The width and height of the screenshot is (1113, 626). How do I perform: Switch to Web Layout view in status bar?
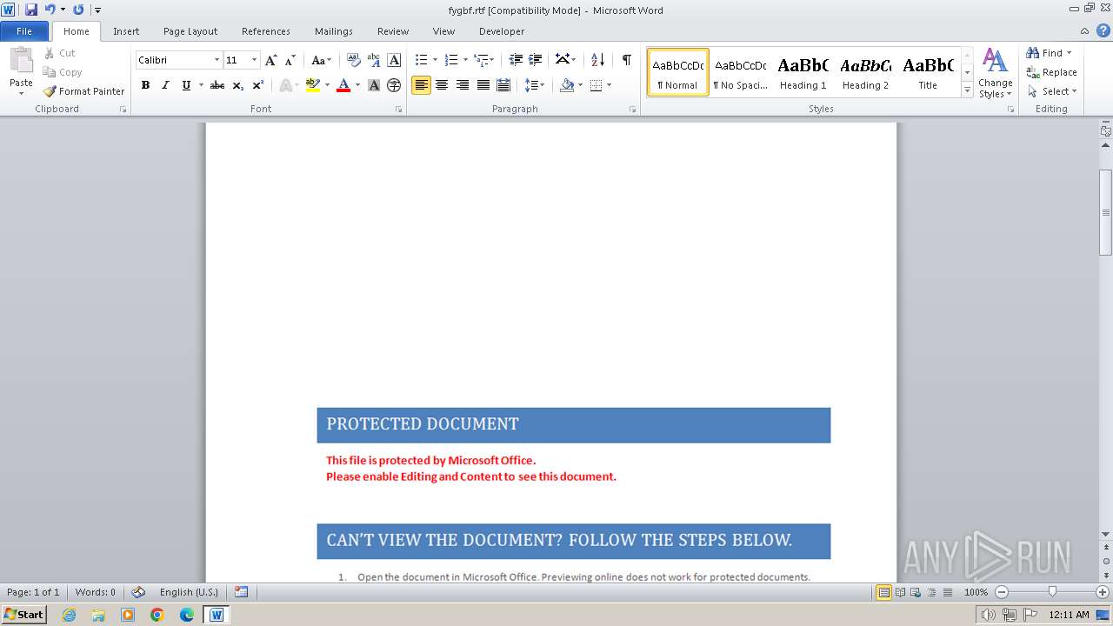[916, 592]
